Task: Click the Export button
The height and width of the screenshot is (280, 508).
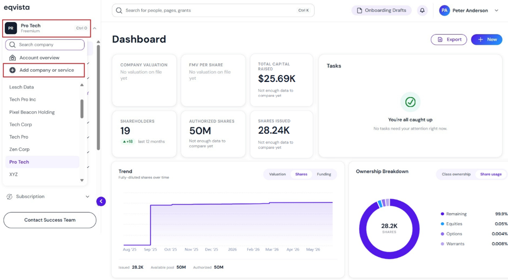Action: 448,39
